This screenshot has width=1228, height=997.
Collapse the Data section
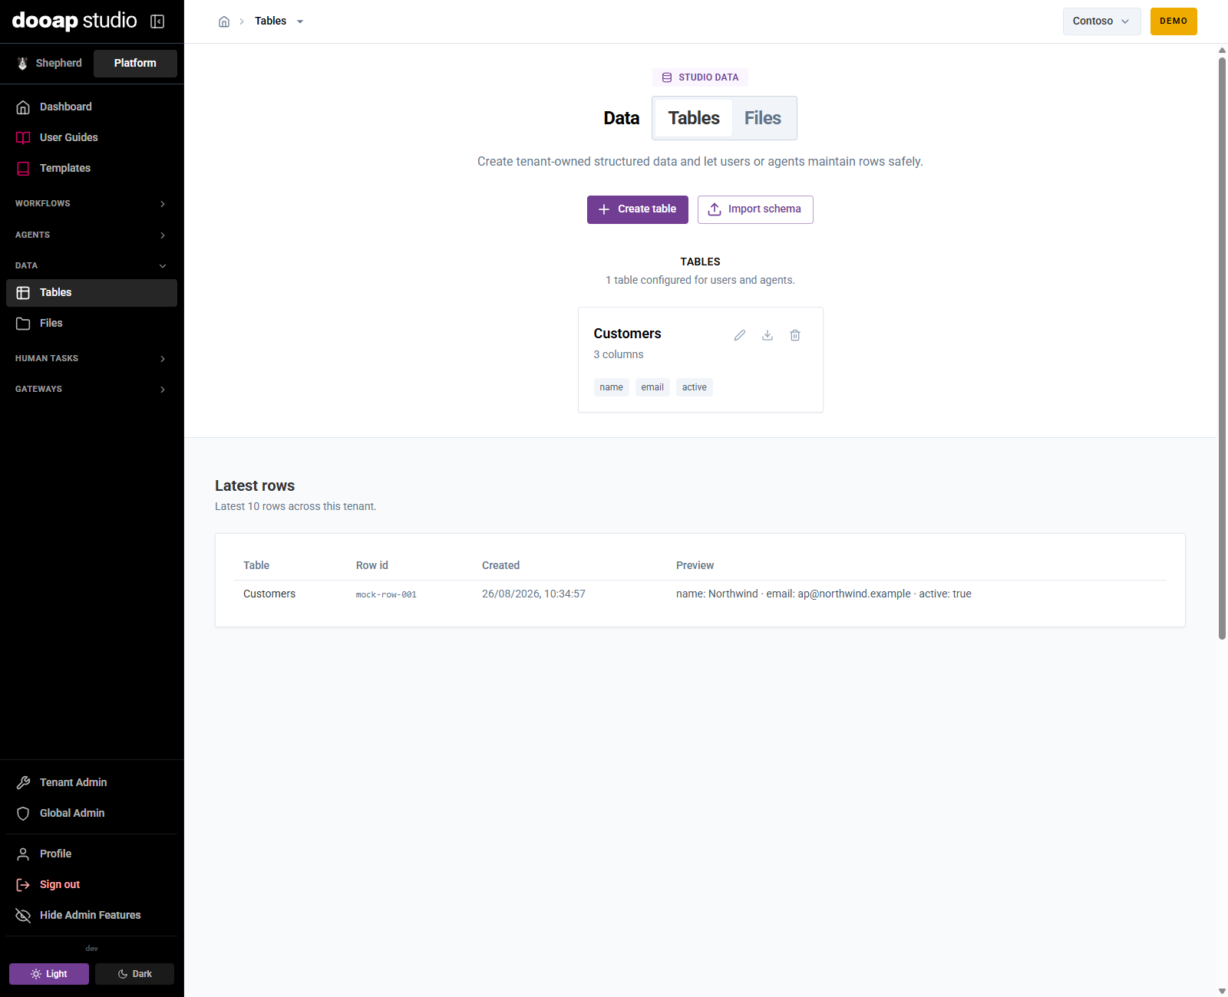point(91,265)
